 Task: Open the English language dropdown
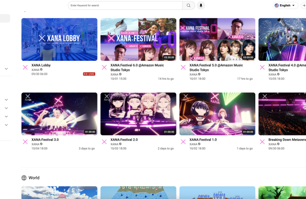285,5
